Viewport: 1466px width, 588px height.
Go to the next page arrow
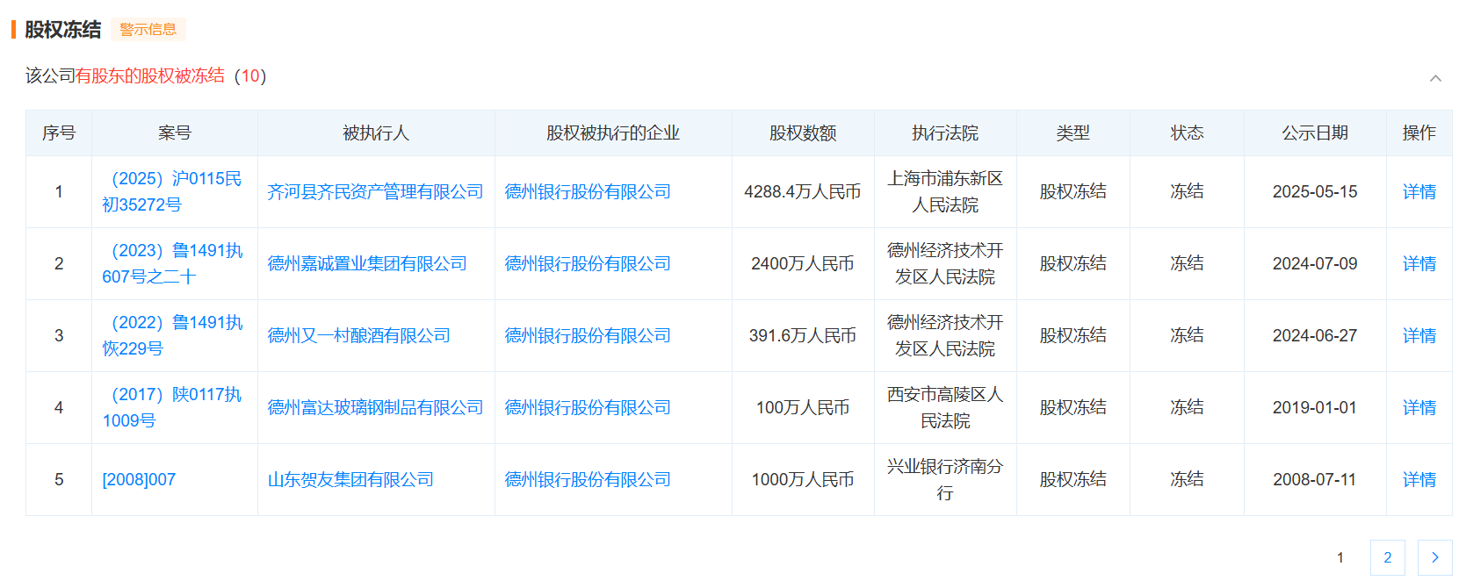click(x=1435, y=557)
